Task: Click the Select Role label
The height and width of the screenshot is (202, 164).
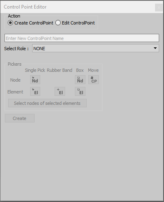Action: click(x=16, y=49)
